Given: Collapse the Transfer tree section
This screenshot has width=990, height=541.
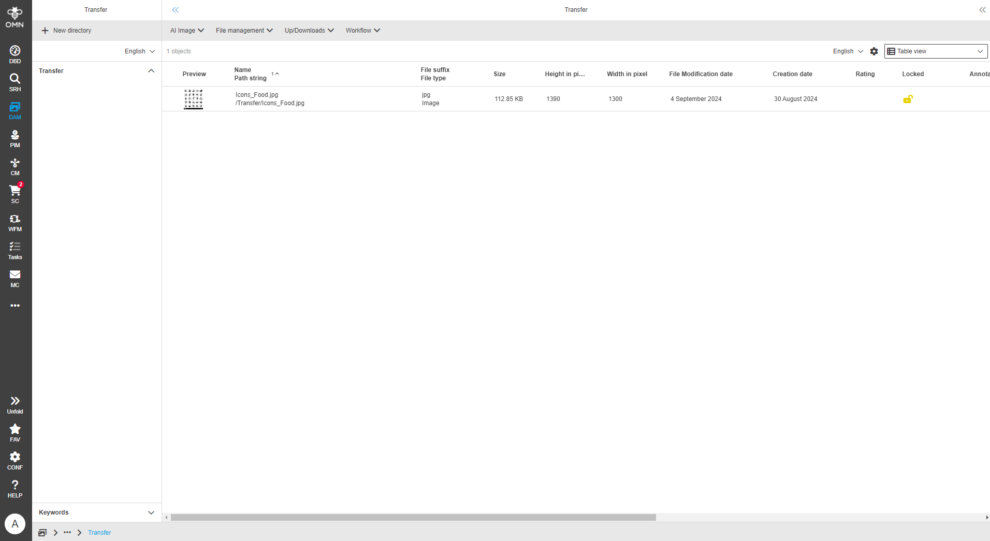Looking at the screenshot, I should tap(151, 70).
